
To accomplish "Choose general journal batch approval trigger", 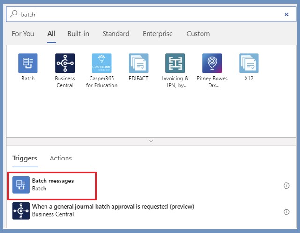I will point(113,207).
